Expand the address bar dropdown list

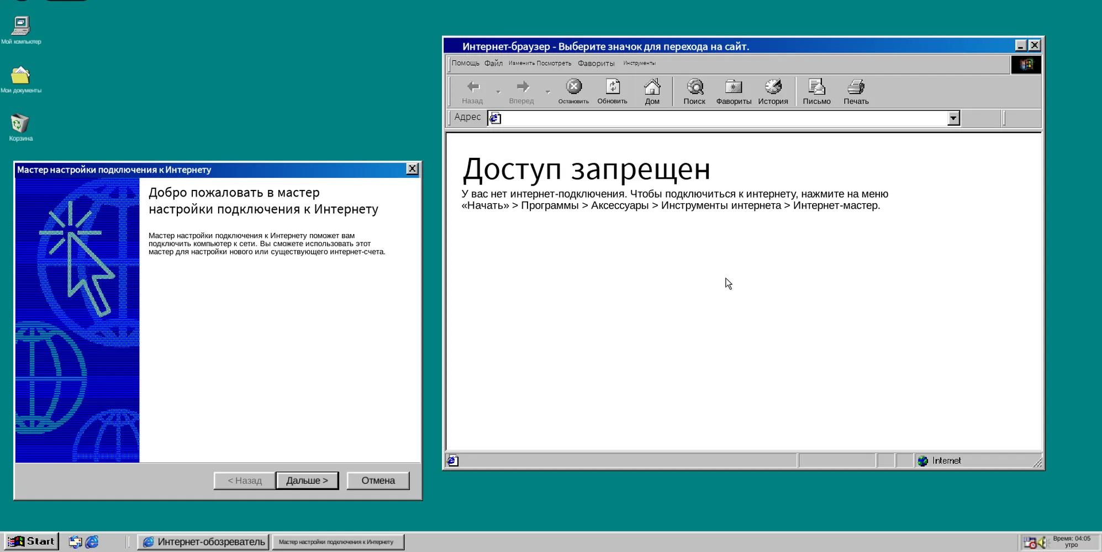[x=953, y=118]
